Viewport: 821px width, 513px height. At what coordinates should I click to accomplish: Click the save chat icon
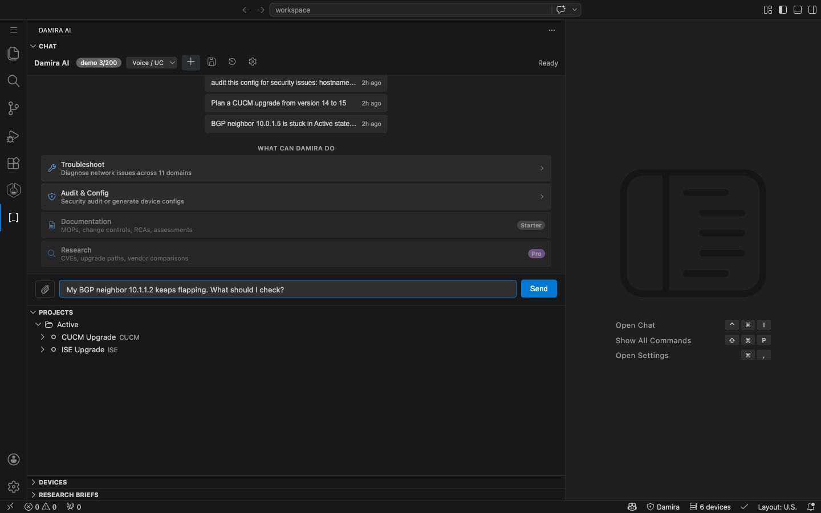tap(212, 62)
